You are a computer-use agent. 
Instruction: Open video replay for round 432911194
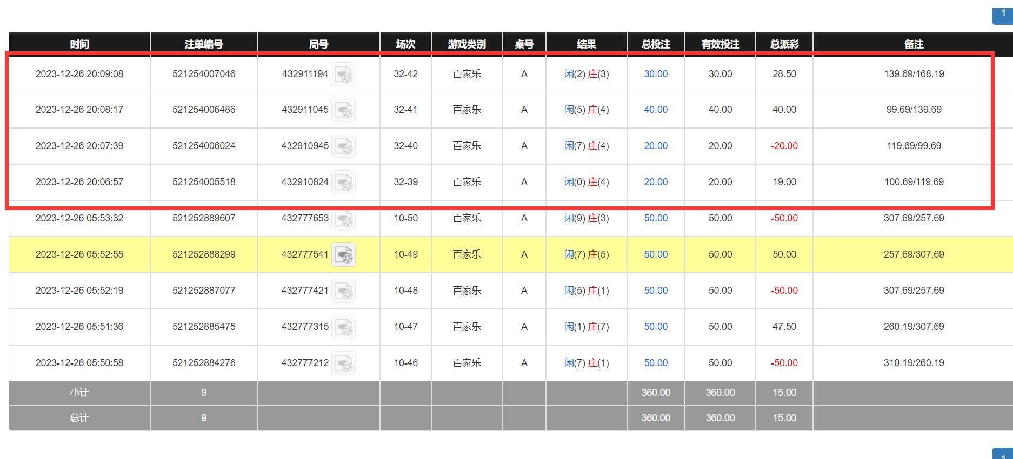(343, 74)
